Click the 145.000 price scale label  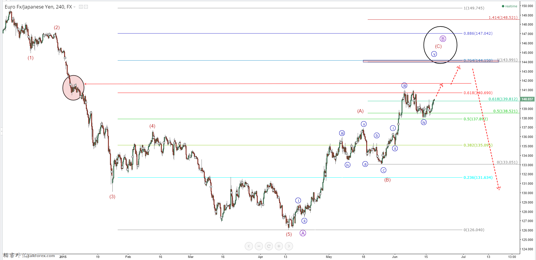527,53
